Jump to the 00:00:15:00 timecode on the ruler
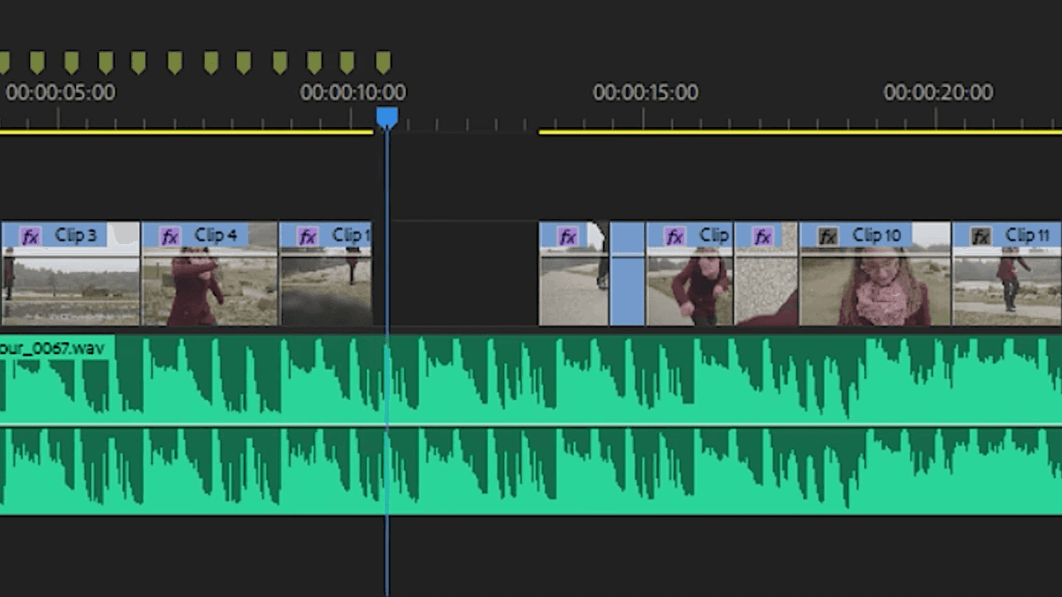 coord(646,92)
